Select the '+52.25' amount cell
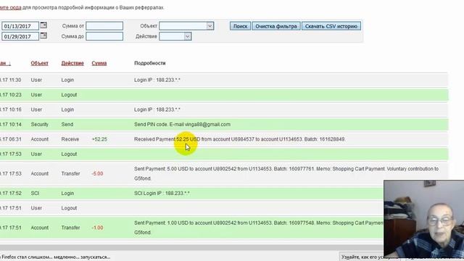Image resolution: width=464 pixels, height=261 pixels. click(x=99, y=139)
